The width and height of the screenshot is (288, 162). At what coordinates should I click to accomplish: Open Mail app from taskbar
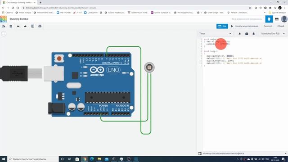pos(107,159)
